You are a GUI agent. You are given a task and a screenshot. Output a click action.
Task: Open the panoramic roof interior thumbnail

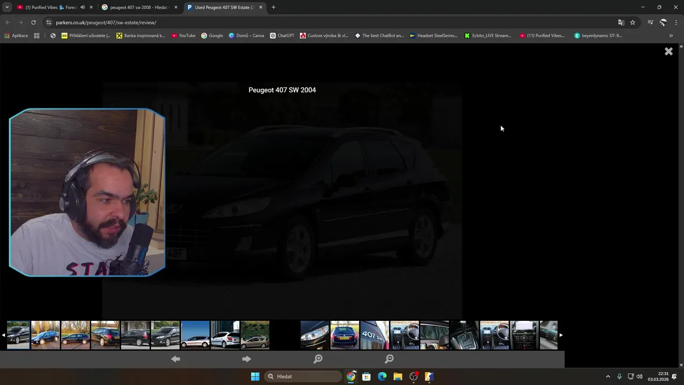point(434,335)
